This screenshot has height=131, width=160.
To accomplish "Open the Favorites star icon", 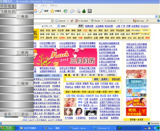I will [52, 11].
